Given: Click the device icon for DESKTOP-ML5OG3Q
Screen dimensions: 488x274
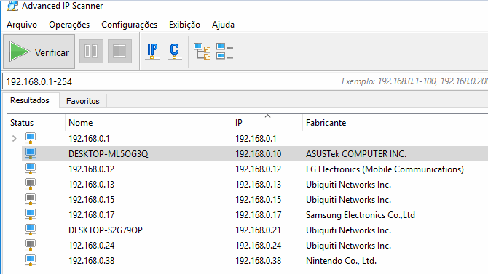Looking at the screenshot, I should 31,153.
